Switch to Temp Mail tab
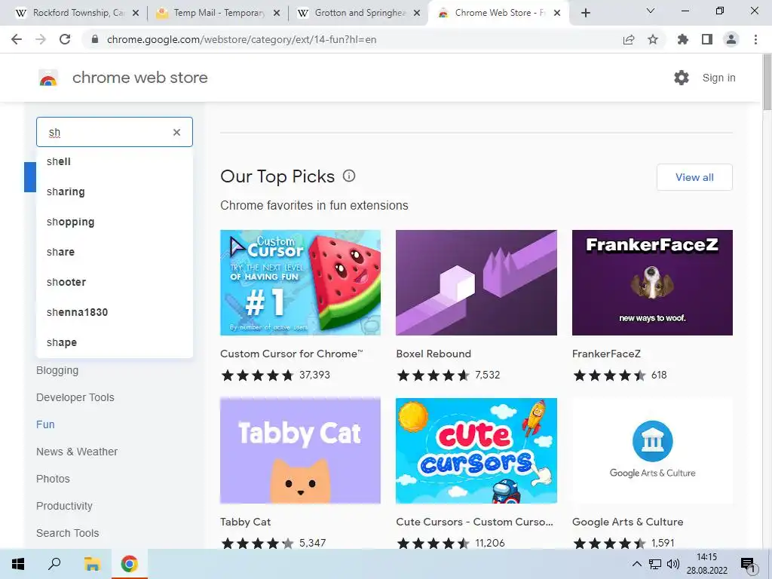This screenshot has width=772, height=579. (216, 13)
